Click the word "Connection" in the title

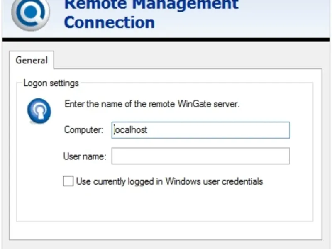pyautogui.click(x=110, y=22)
